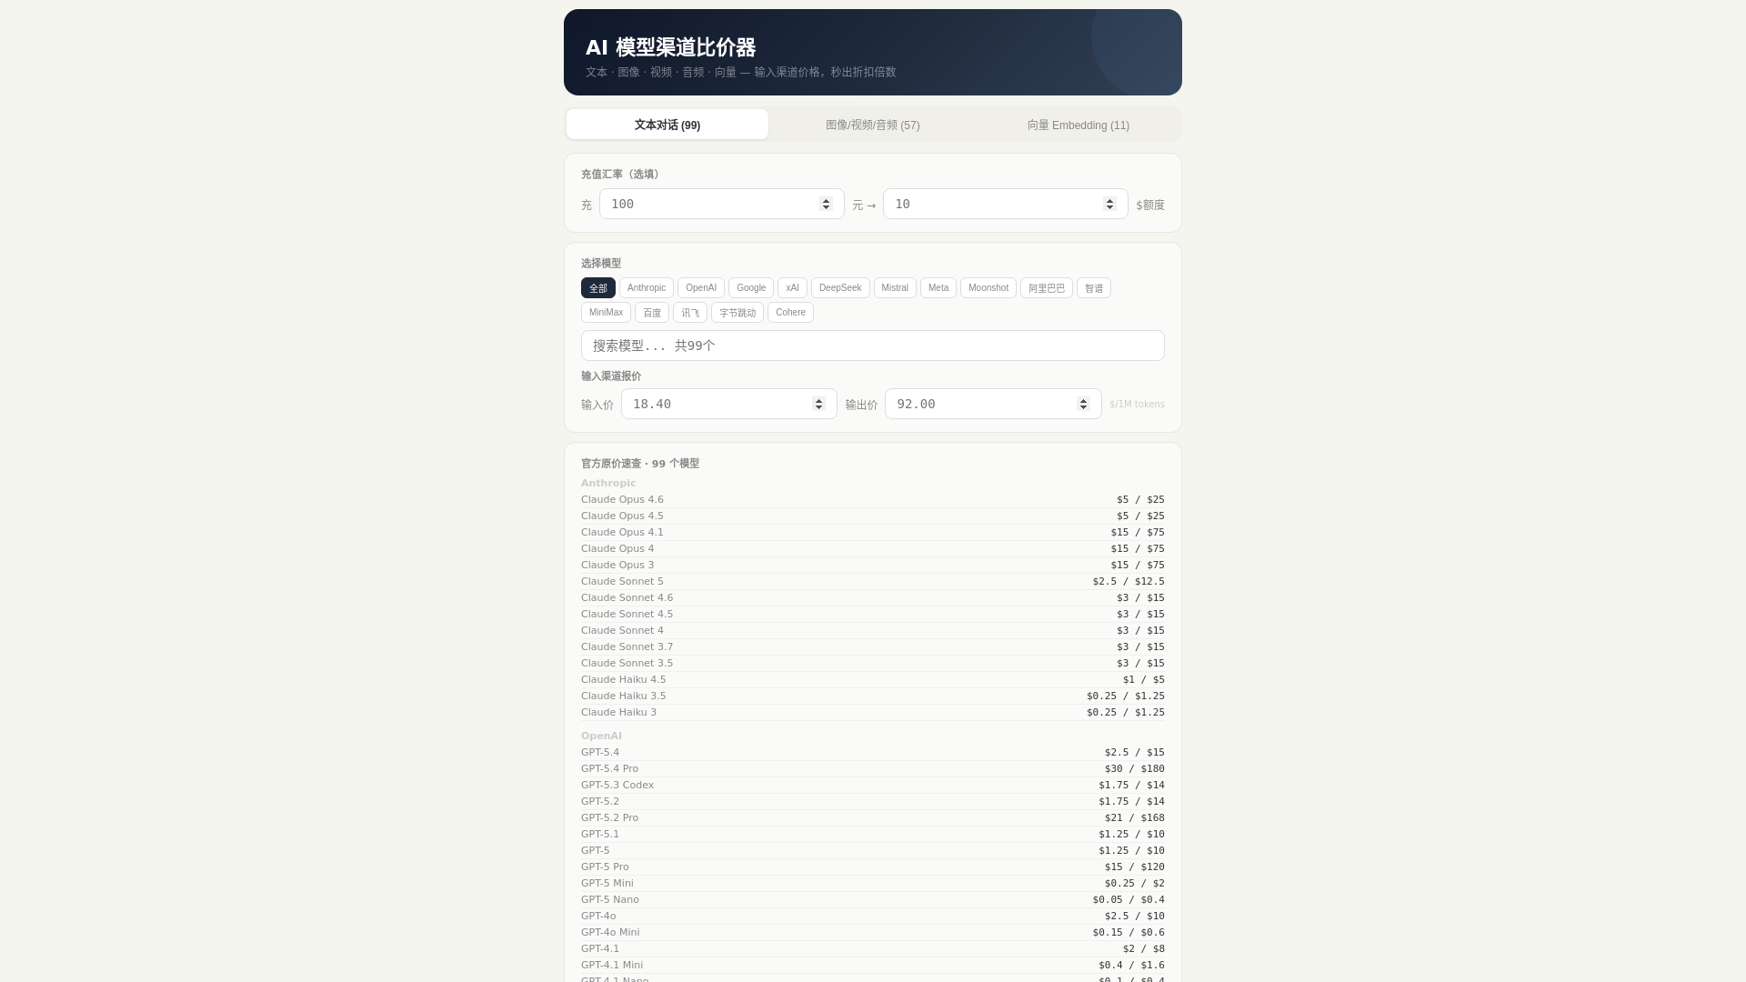Click stepper arrows on the 10 quota field
The width and height of the screenshot is (1746, 982).
1109,204
